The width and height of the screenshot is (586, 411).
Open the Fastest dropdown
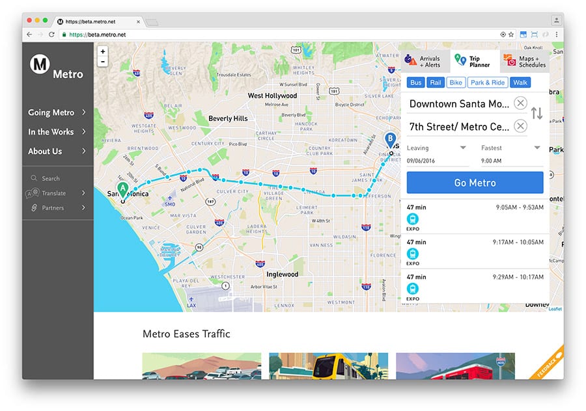511,148
